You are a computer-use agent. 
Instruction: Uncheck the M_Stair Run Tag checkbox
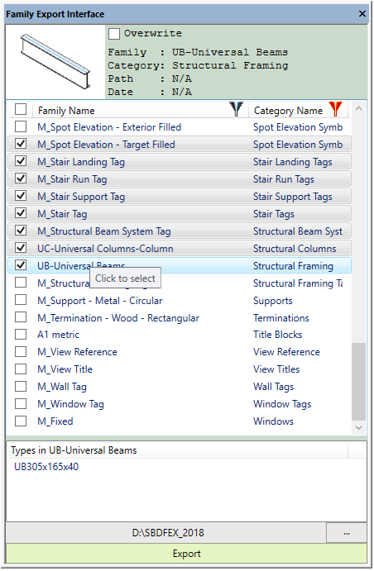coord(21,178)
